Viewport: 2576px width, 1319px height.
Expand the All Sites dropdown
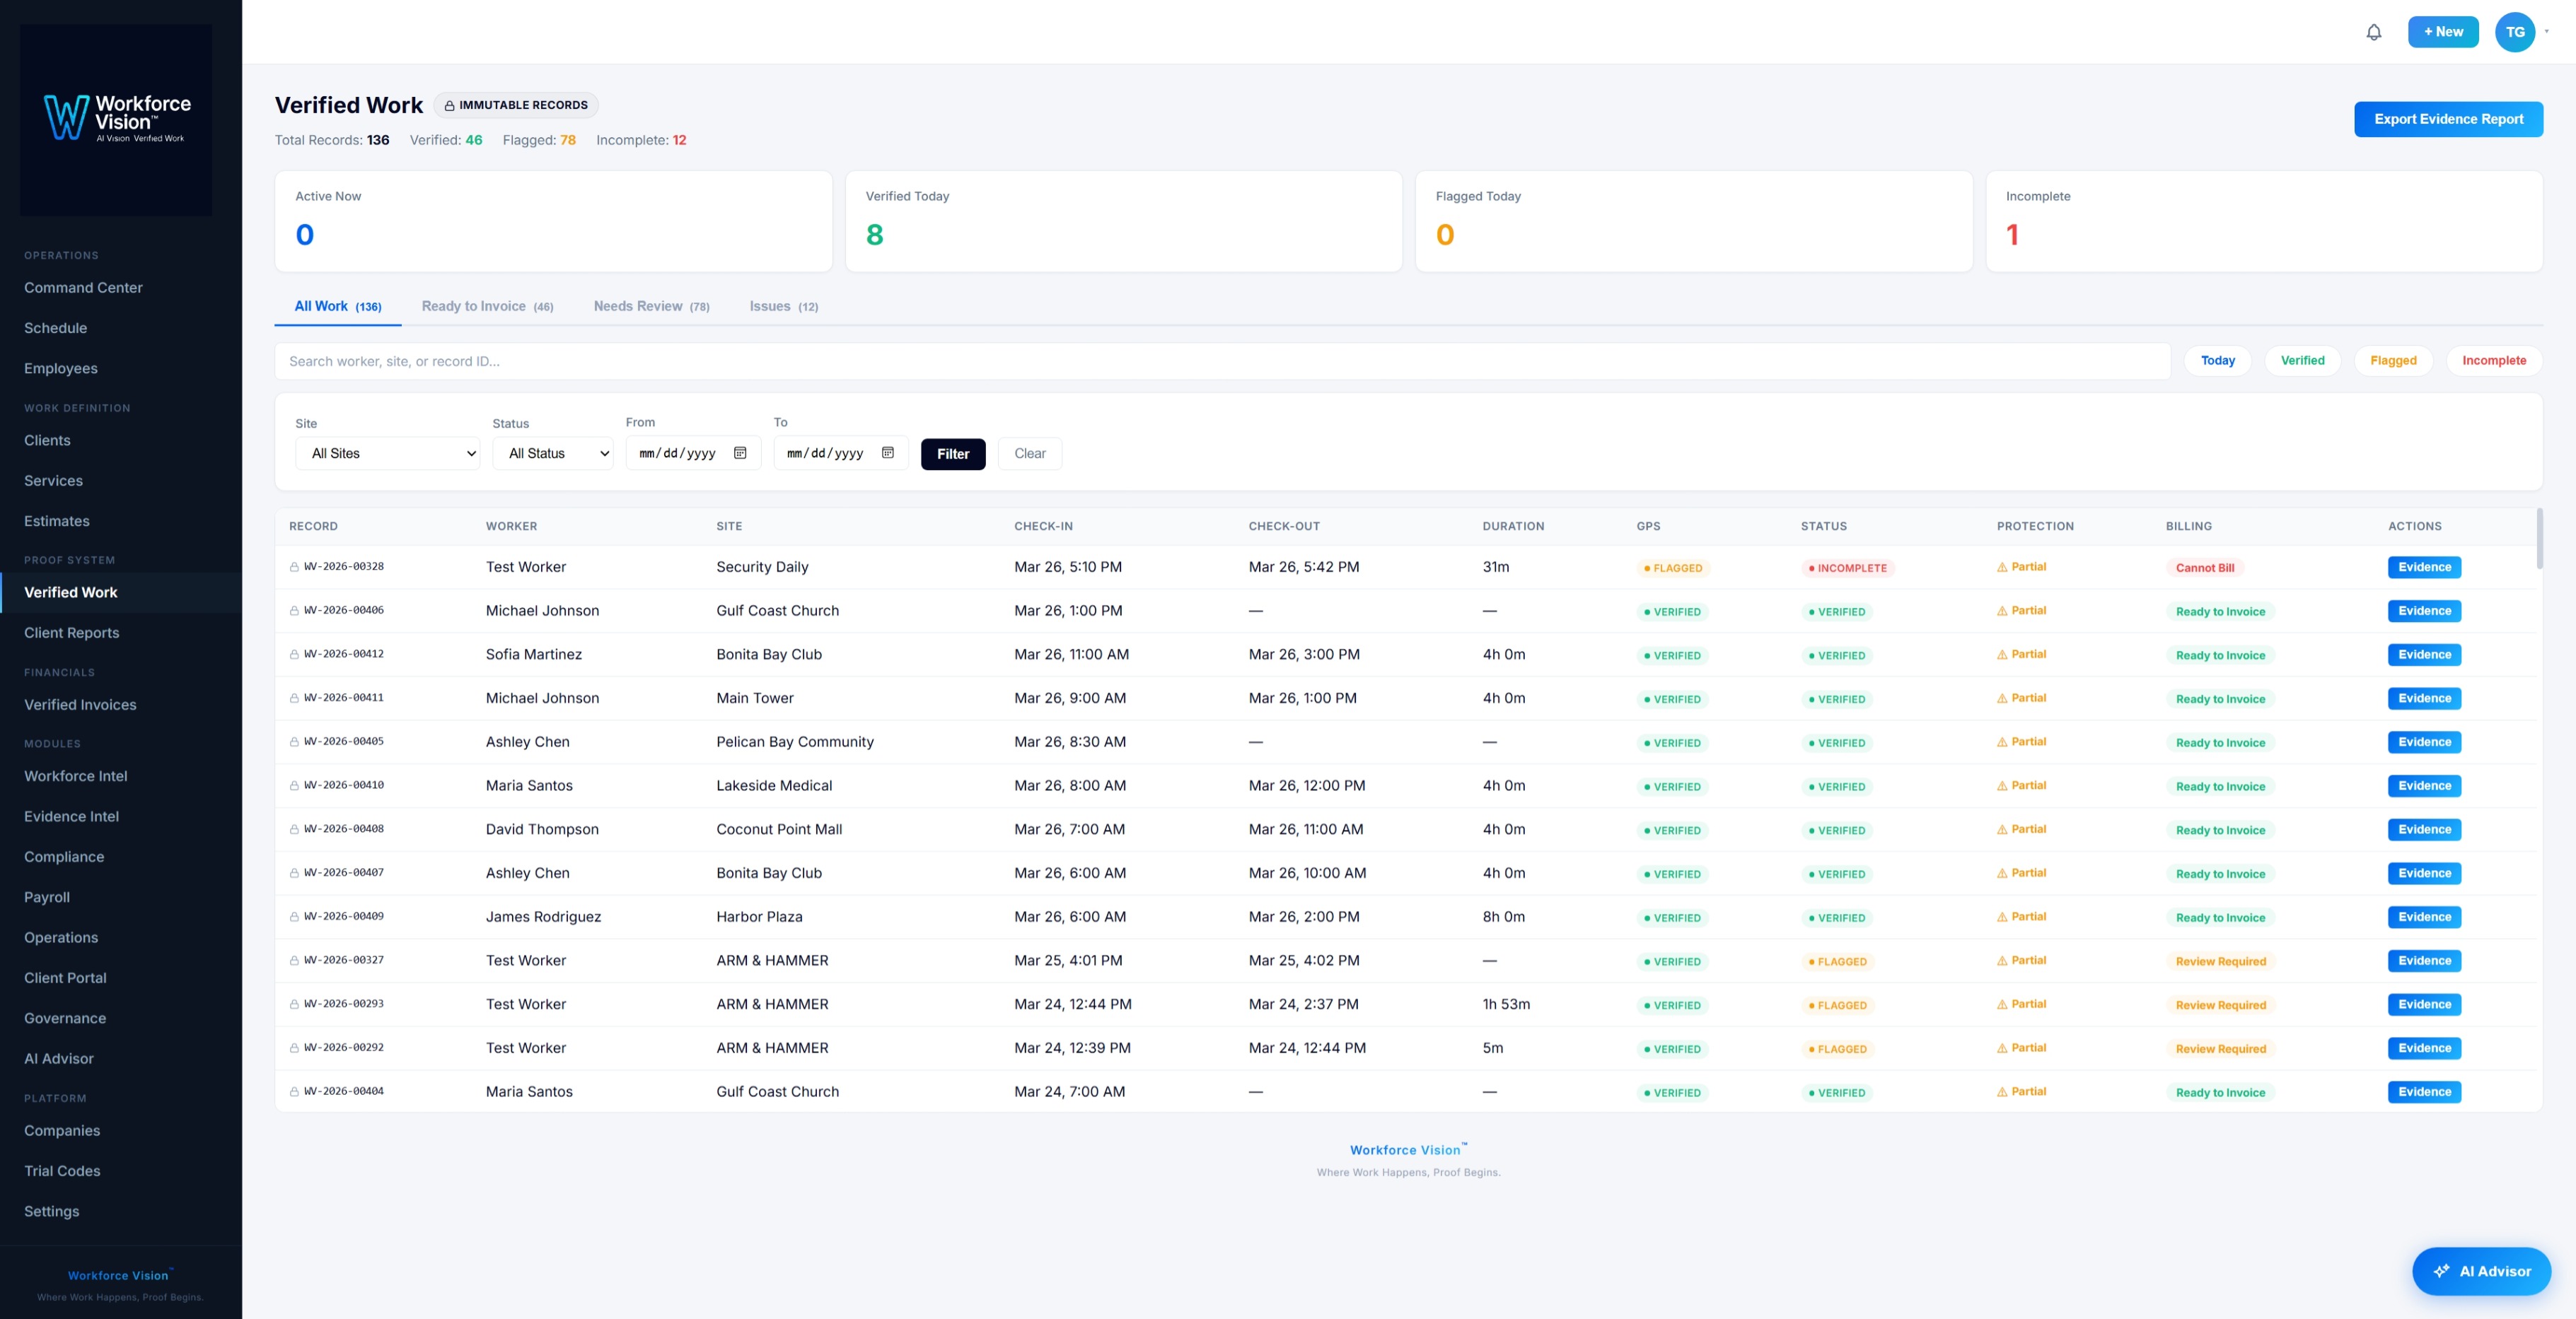[x=387, y=454]
